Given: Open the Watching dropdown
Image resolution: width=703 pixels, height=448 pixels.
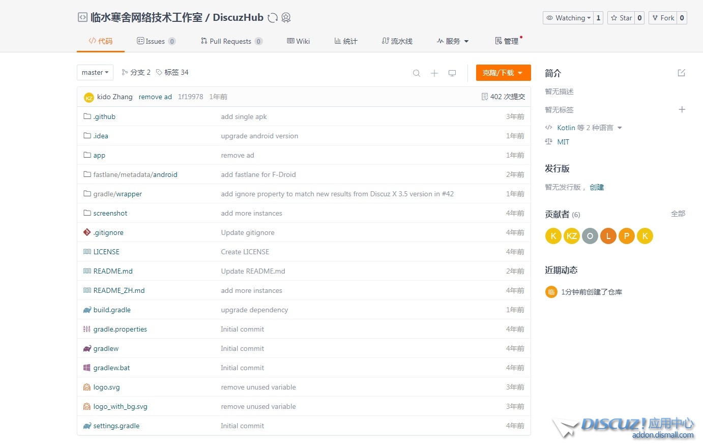Looking at the screenshot, I should click(568, 18).
